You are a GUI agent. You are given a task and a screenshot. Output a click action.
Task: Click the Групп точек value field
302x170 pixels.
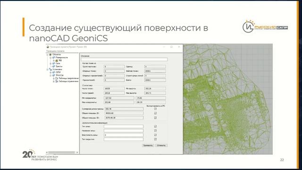point(114,67)
